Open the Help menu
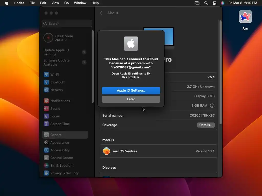 95,3
